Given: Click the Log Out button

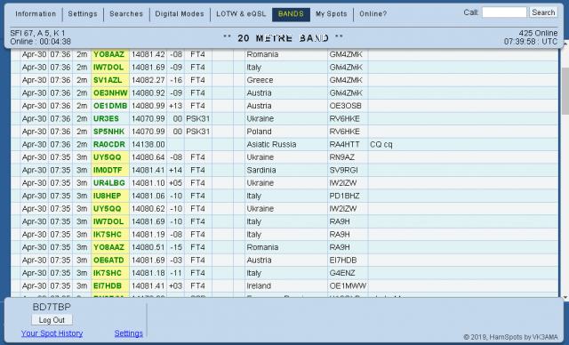Looking at the screenshot, I should click(x=52, y=320).
